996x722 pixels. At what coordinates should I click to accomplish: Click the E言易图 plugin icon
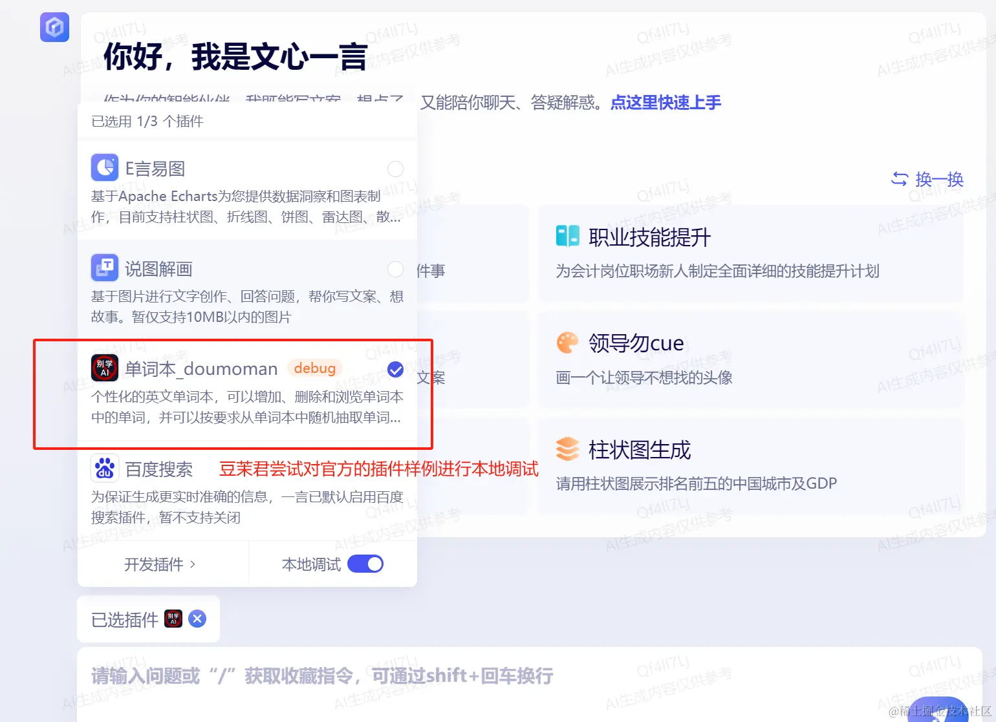click(x=104, y=167)
